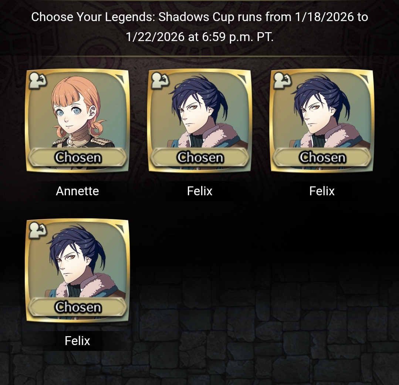
Task: Select Annette's portrait
Action: click(x=77, y=121)
